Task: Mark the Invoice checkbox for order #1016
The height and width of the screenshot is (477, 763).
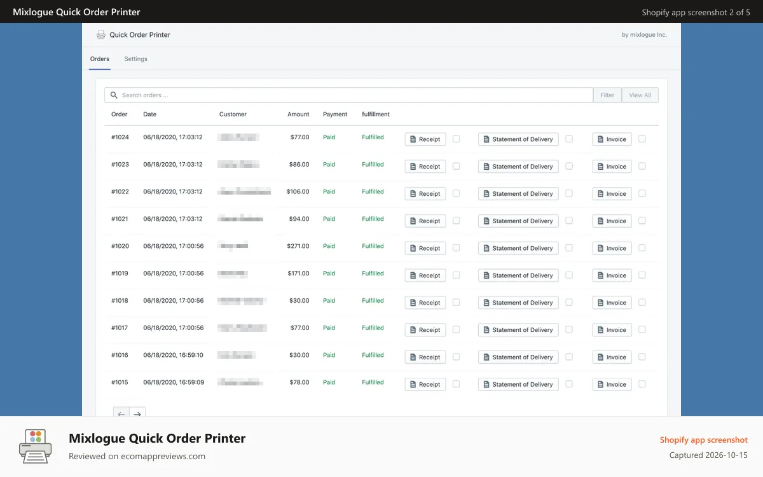Action: (642, 357)
